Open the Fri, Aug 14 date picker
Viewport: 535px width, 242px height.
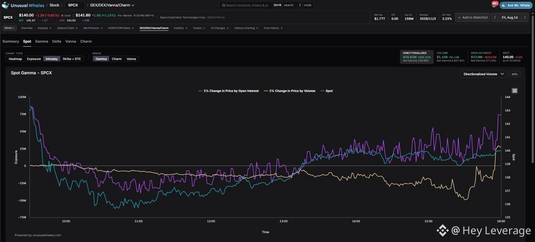pyautogui.click(x=510, y=17)
